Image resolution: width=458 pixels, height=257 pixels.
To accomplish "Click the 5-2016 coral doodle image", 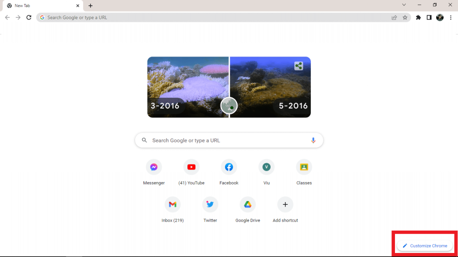I will pyautogui.click(x=271, y=87).
